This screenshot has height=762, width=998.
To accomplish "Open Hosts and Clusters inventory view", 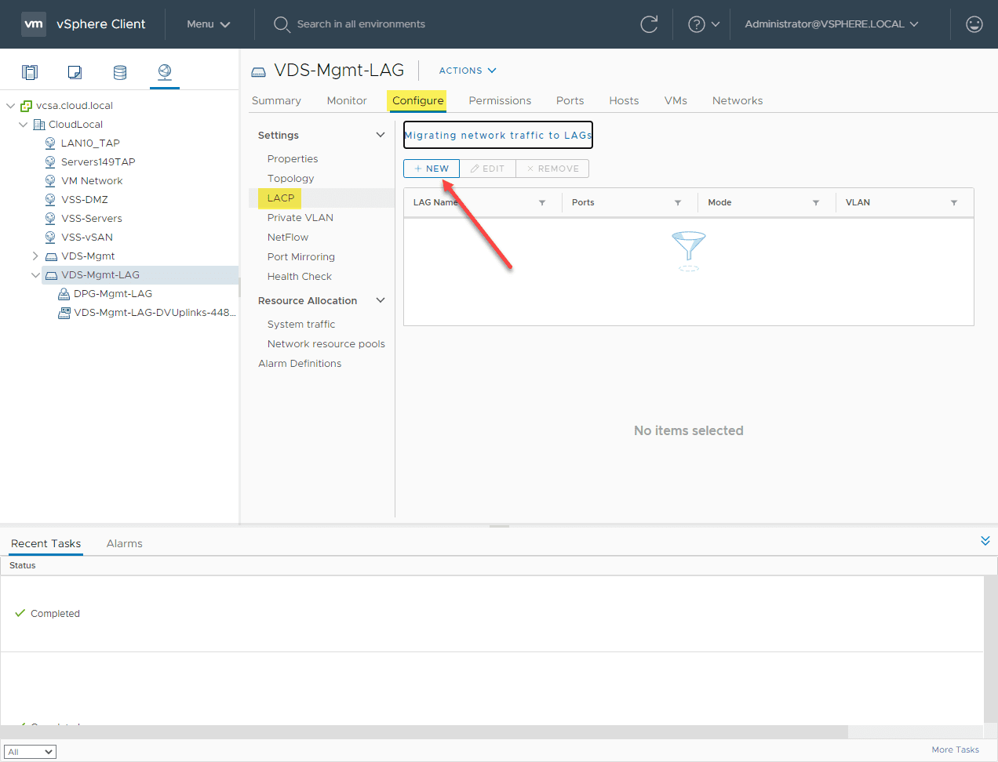I will (30, 72).
